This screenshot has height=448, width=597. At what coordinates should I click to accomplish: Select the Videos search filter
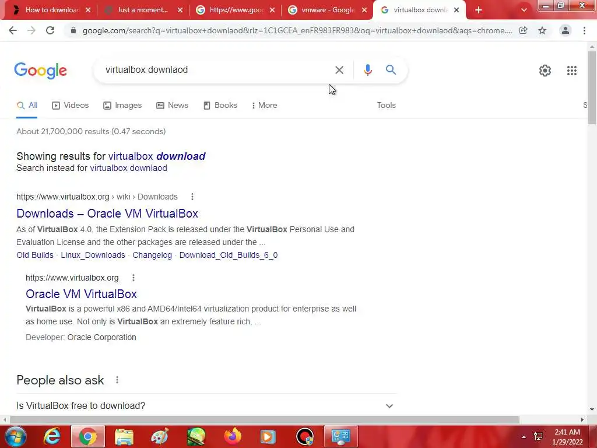click(70, 105)
